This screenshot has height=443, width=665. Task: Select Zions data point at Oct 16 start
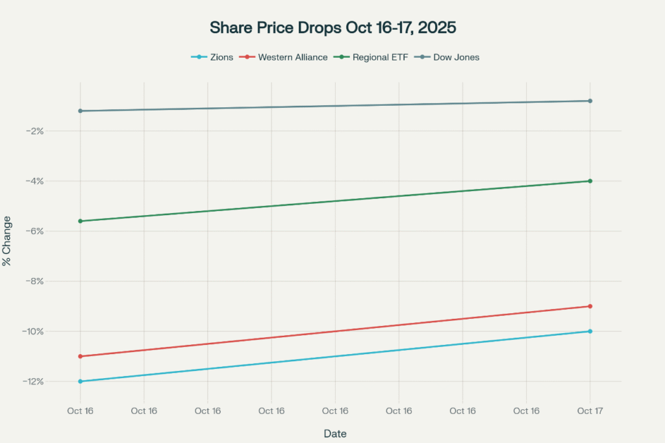(81, 381)
